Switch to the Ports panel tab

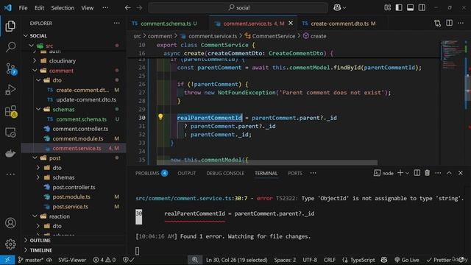point(295,174)
